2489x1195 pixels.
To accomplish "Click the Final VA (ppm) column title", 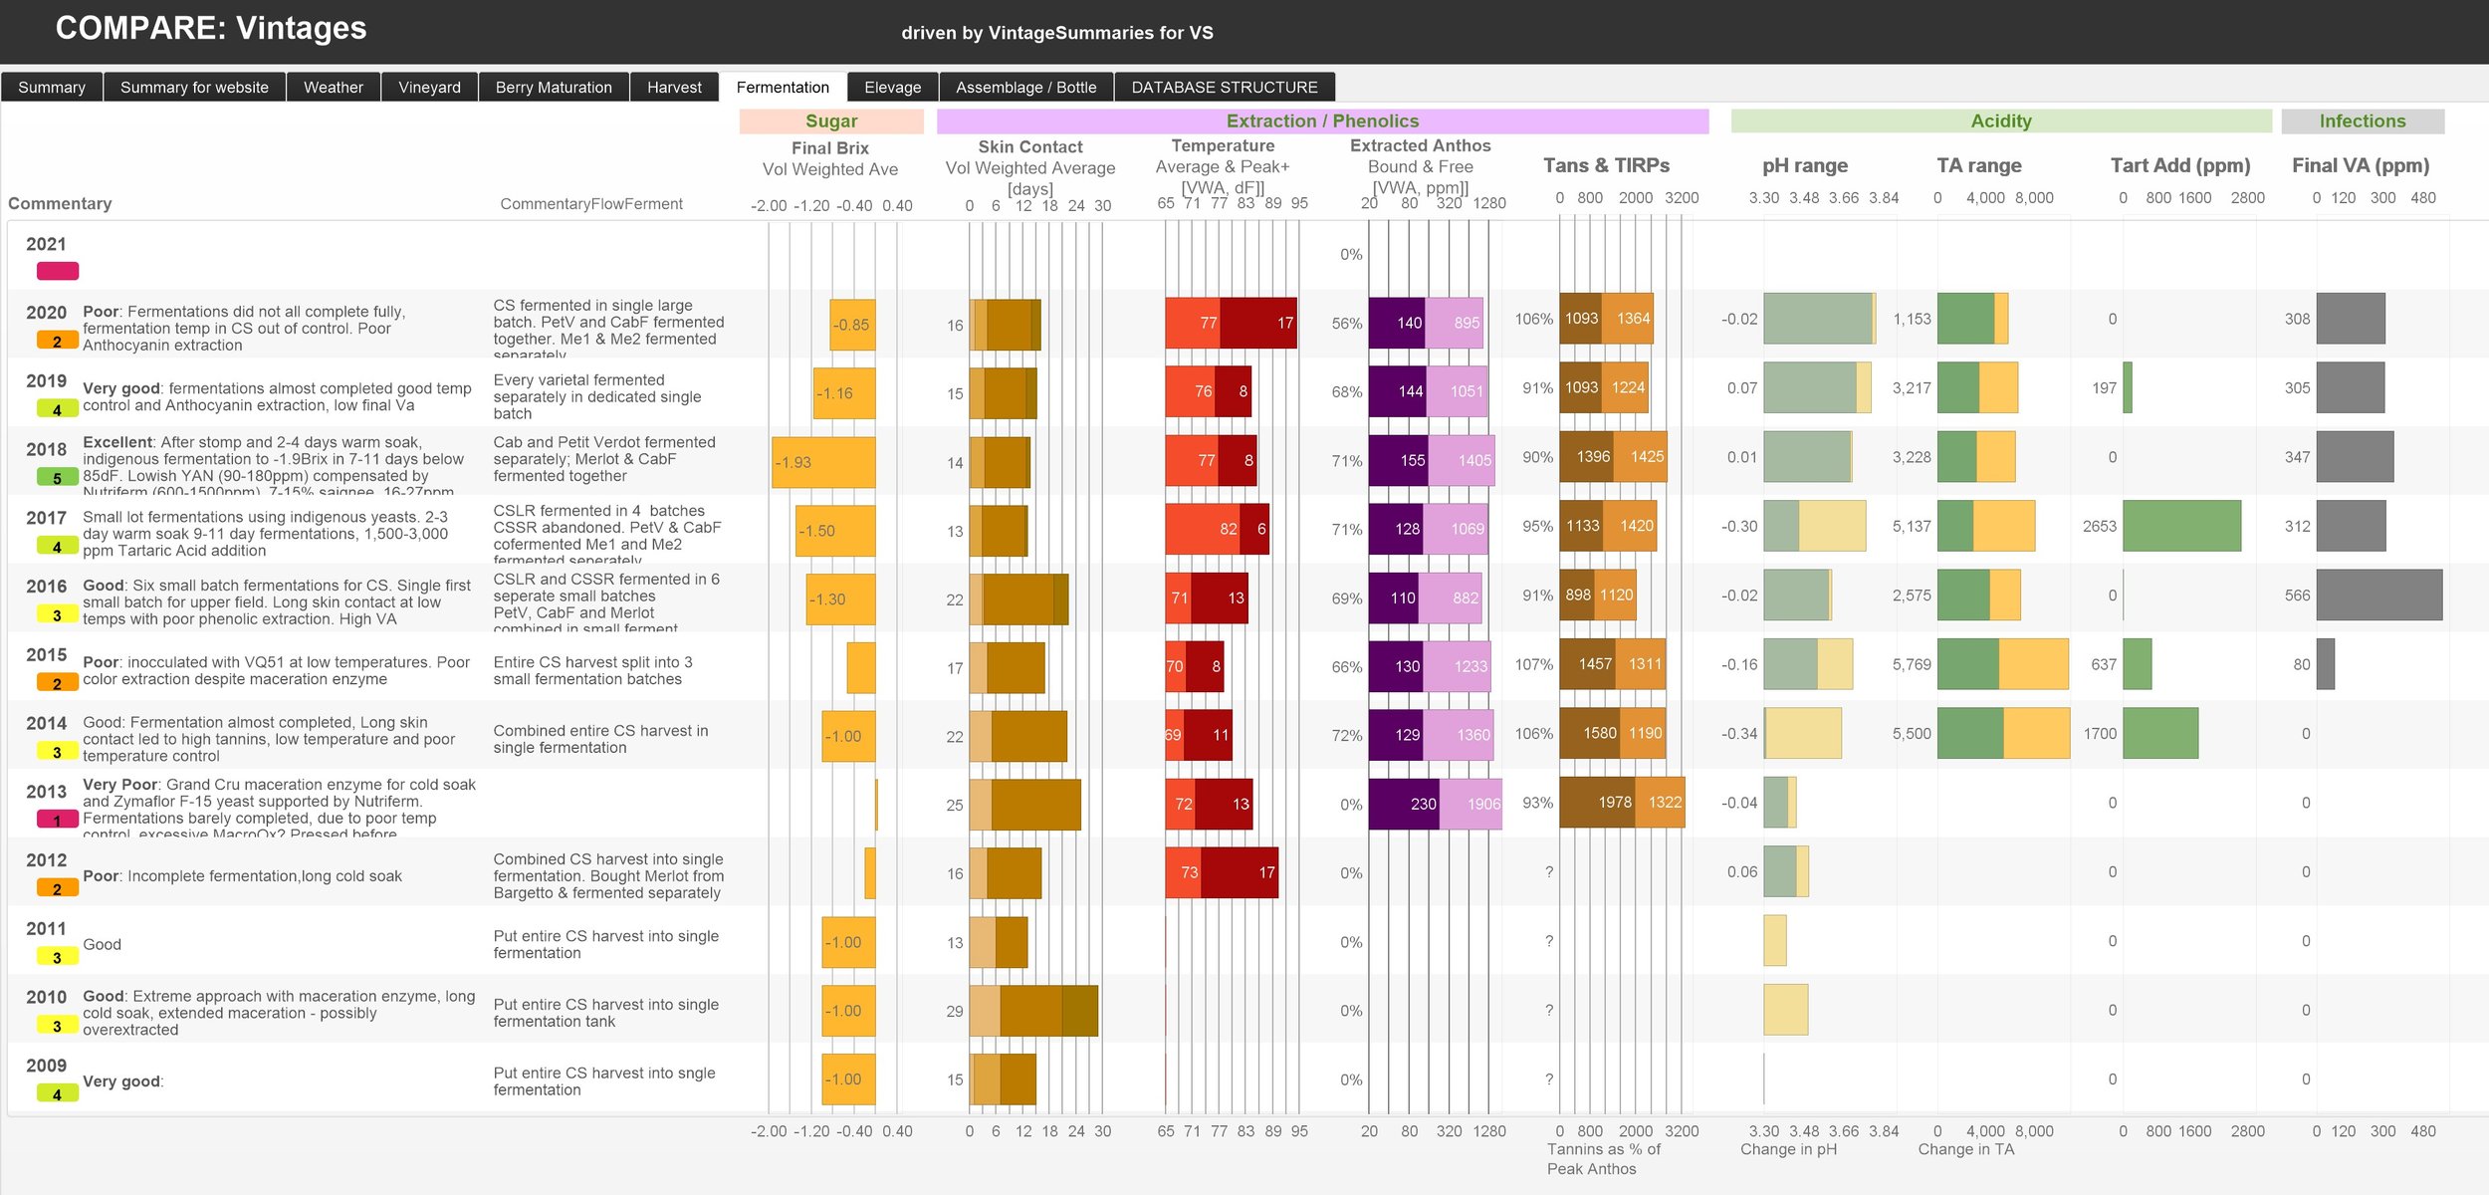I will 2361,165.
